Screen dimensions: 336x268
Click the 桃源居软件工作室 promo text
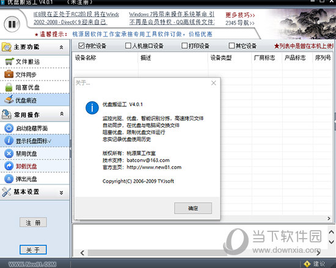tap(142, 34)
